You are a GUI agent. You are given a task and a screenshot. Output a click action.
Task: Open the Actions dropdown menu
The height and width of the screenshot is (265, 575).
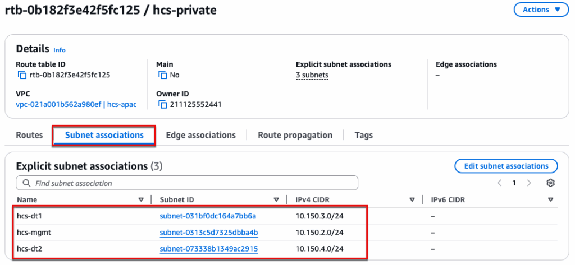541,10
